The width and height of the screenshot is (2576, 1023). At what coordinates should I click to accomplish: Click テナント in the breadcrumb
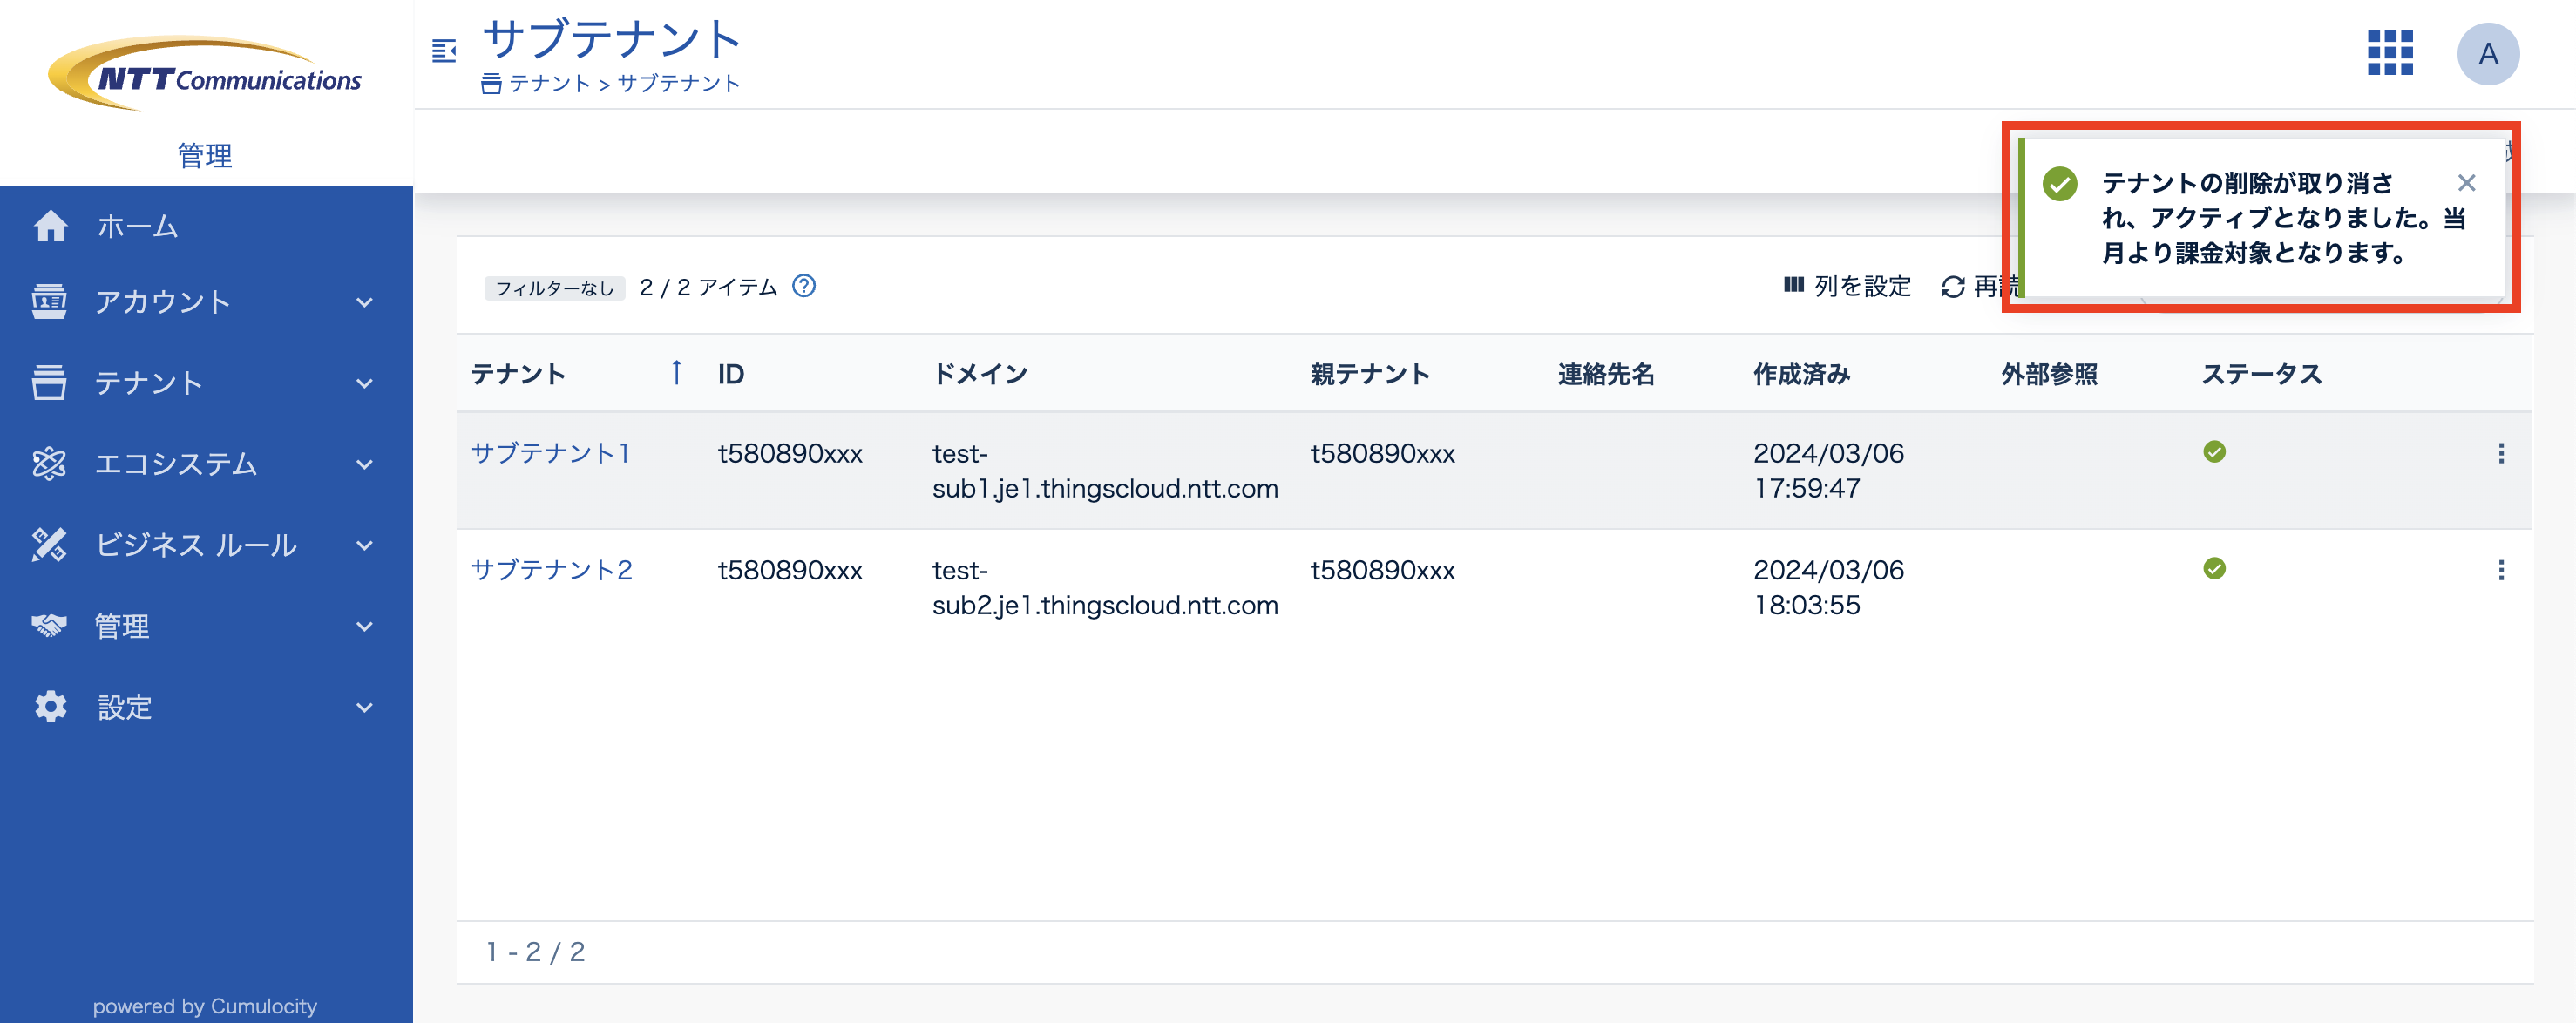(x=550, y=84)
